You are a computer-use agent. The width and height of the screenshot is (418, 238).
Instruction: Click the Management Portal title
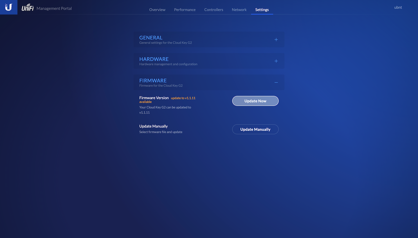[54, 8]
